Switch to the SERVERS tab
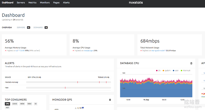The image size is (205, 110). [21, 28]
